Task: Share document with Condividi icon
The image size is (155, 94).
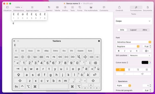Action: click(119, 7)
